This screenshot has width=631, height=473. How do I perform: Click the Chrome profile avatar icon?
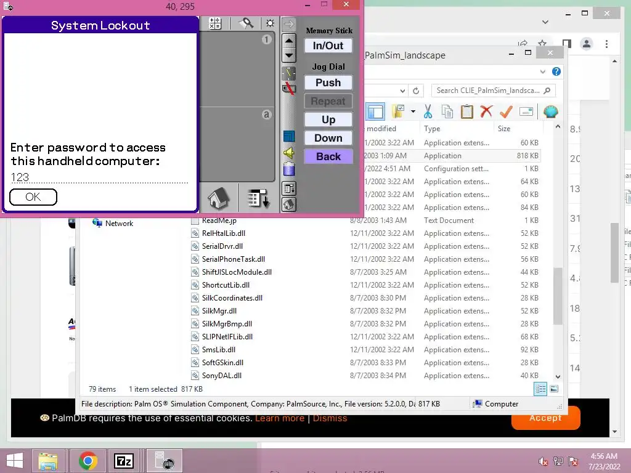[x=587, y=44]
